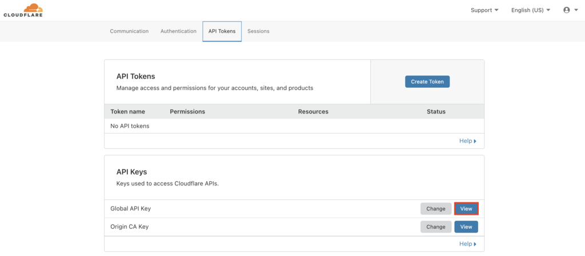Click the Resources column header
Screen dimensions: 585x256
pyautogui.click(x=313, y=112)
